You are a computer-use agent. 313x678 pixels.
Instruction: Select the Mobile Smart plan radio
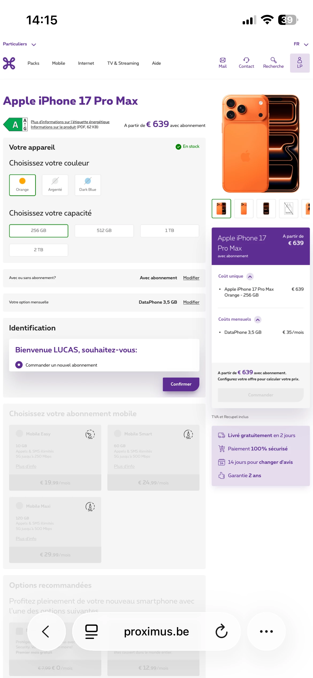(x=117, y=434)
